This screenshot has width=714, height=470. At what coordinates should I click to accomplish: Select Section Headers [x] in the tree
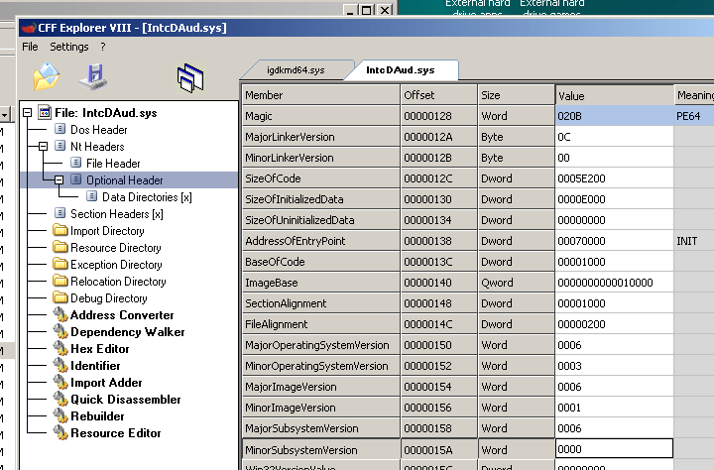click(116, 214)
